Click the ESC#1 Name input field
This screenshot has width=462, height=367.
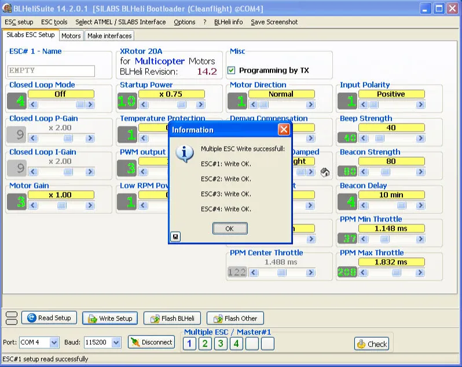52,71
